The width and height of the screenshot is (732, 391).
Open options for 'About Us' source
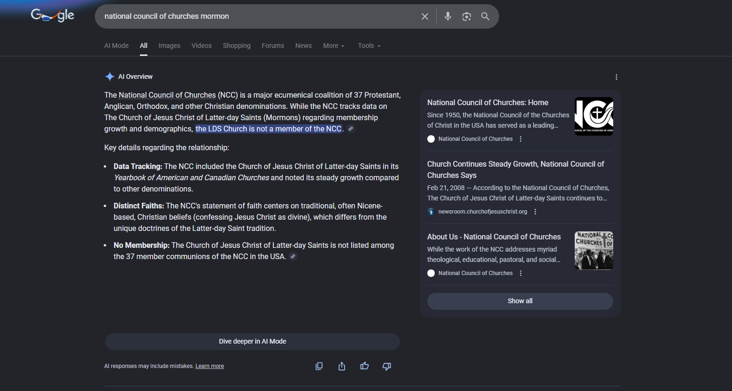pos(521,273)
